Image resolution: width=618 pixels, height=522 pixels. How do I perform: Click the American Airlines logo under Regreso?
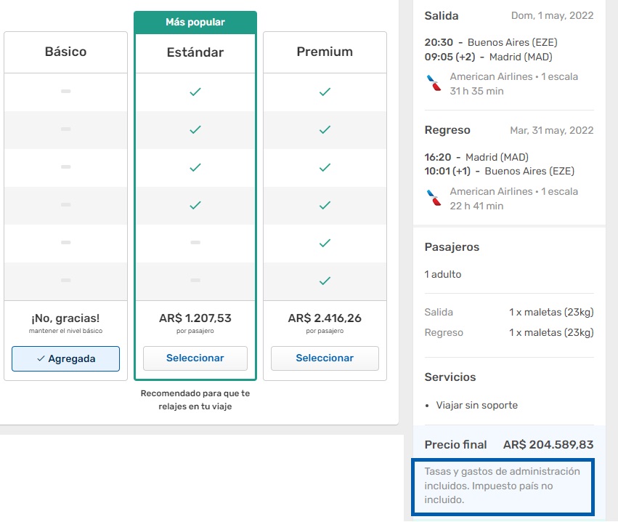(x=434, y=198)
